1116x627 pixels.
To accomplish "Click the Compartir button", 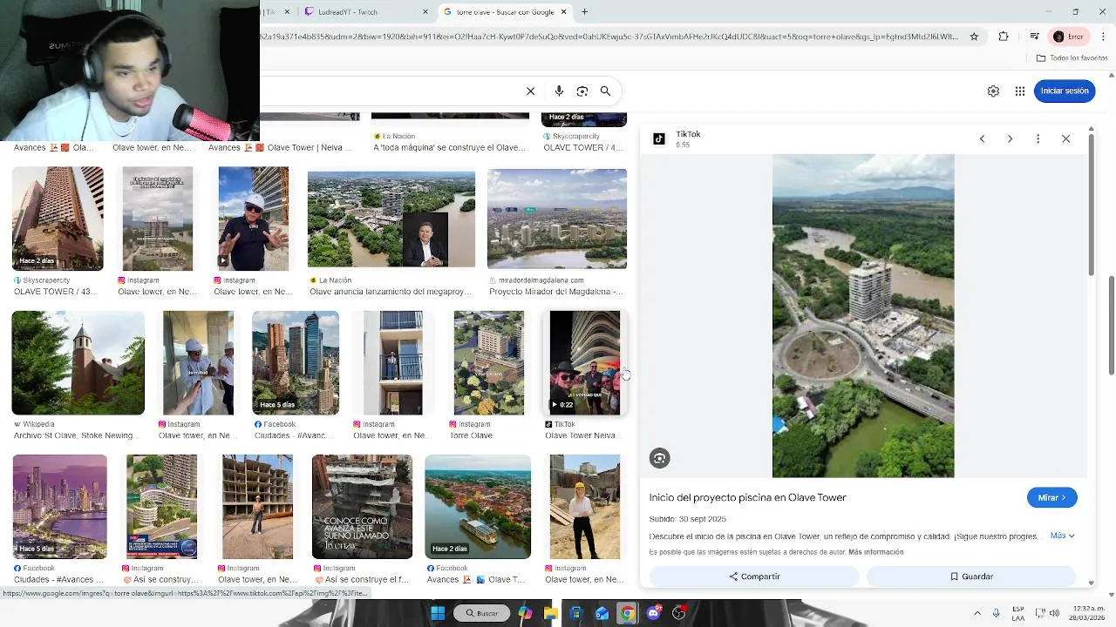I will pos(754,576).
